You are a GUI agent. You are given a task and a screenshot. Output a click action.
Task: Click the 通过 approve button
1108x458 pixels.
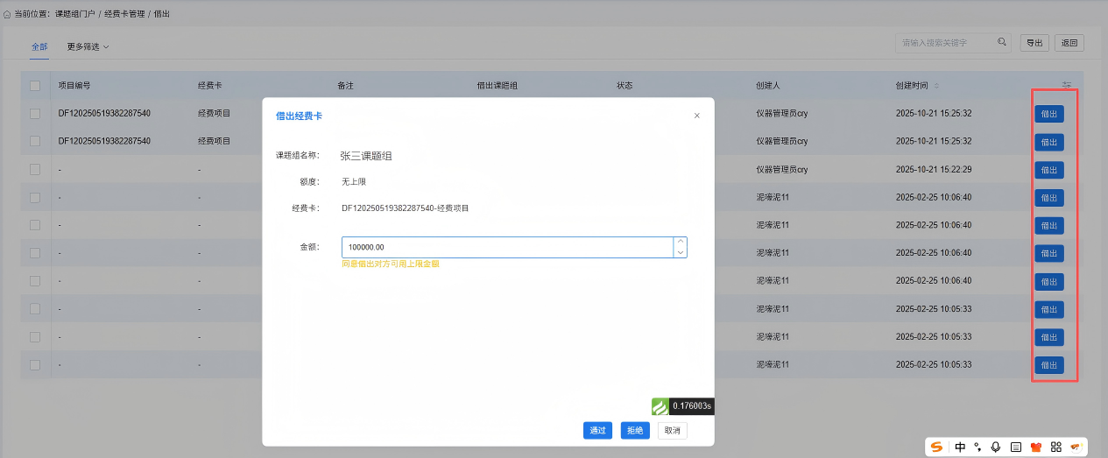598,430
